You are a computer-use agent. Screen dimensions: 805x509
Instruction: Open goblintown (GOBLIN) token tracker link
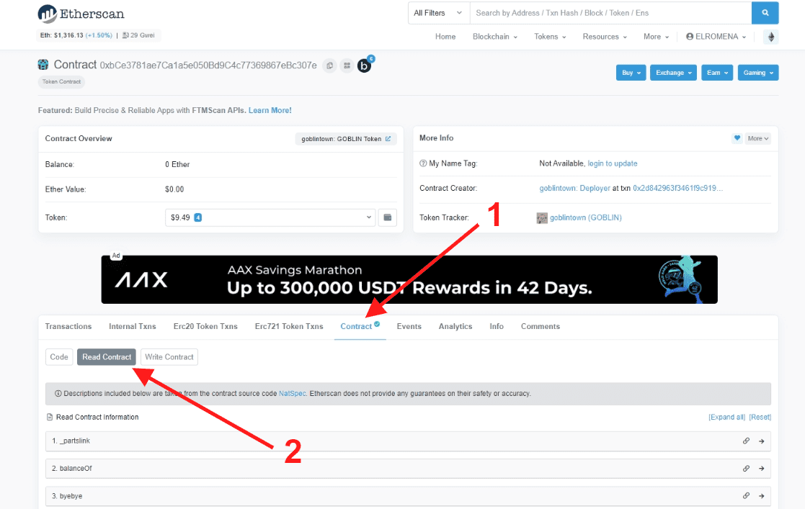(x=586, y=217)
